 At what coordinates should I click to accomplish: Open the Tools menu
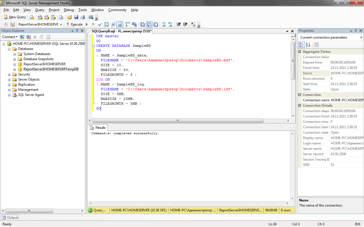pos(82,10)
